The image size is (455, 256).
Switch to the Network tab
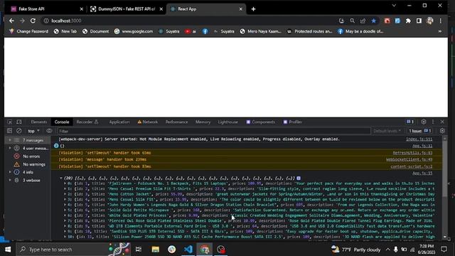148,122
